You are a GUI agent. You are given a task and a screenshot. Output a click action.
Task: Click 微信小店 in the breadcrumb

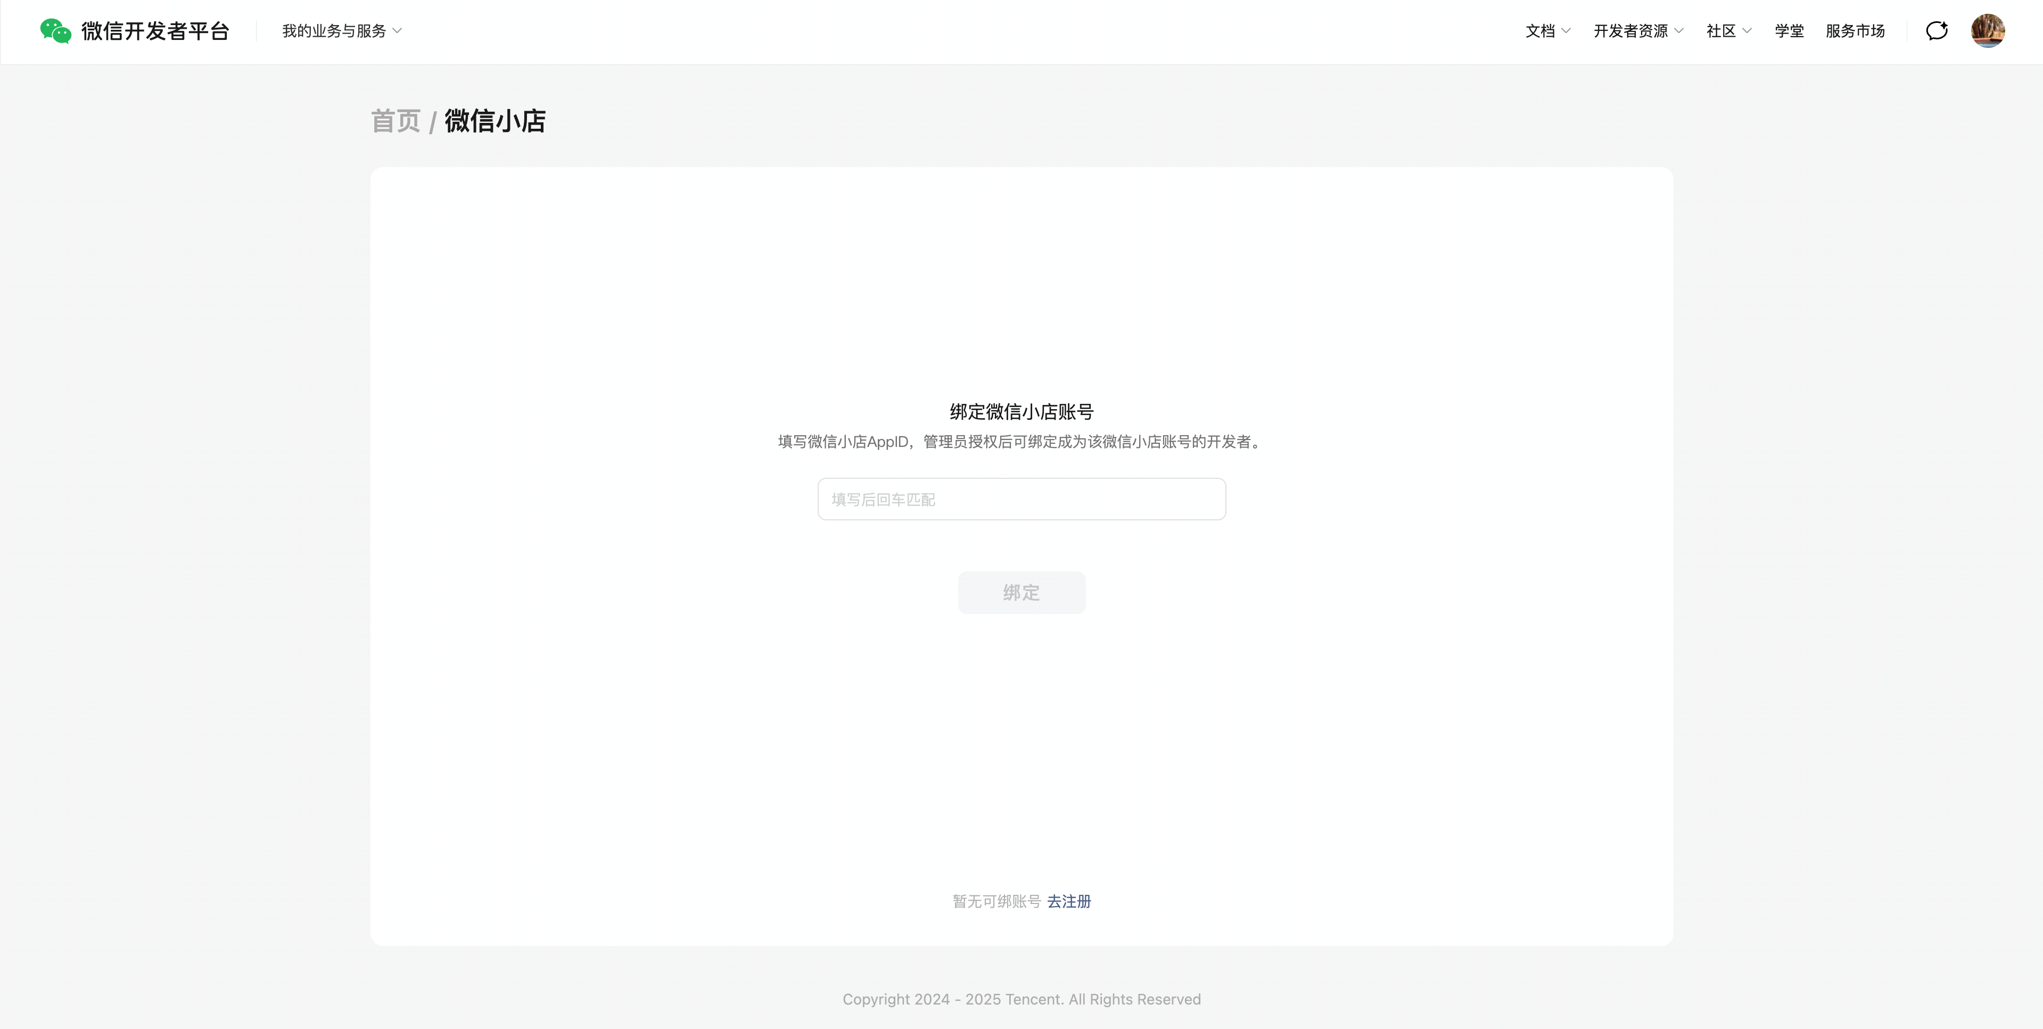pos(495,121)
